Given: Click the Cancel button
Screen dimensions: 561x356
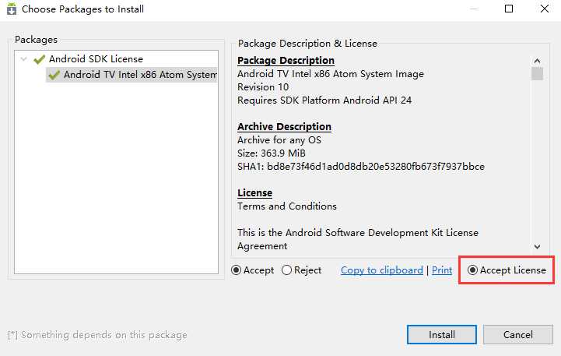Looking at the screenshot, I should point(518,334).
